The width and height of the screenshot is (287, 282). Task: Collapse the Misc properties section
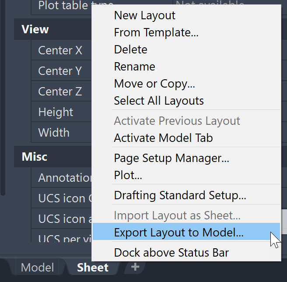click(x=34, y=157)
